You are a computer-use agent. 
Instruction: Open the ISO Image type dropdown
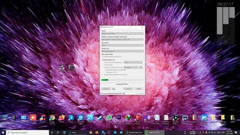(x=131, y=67)
